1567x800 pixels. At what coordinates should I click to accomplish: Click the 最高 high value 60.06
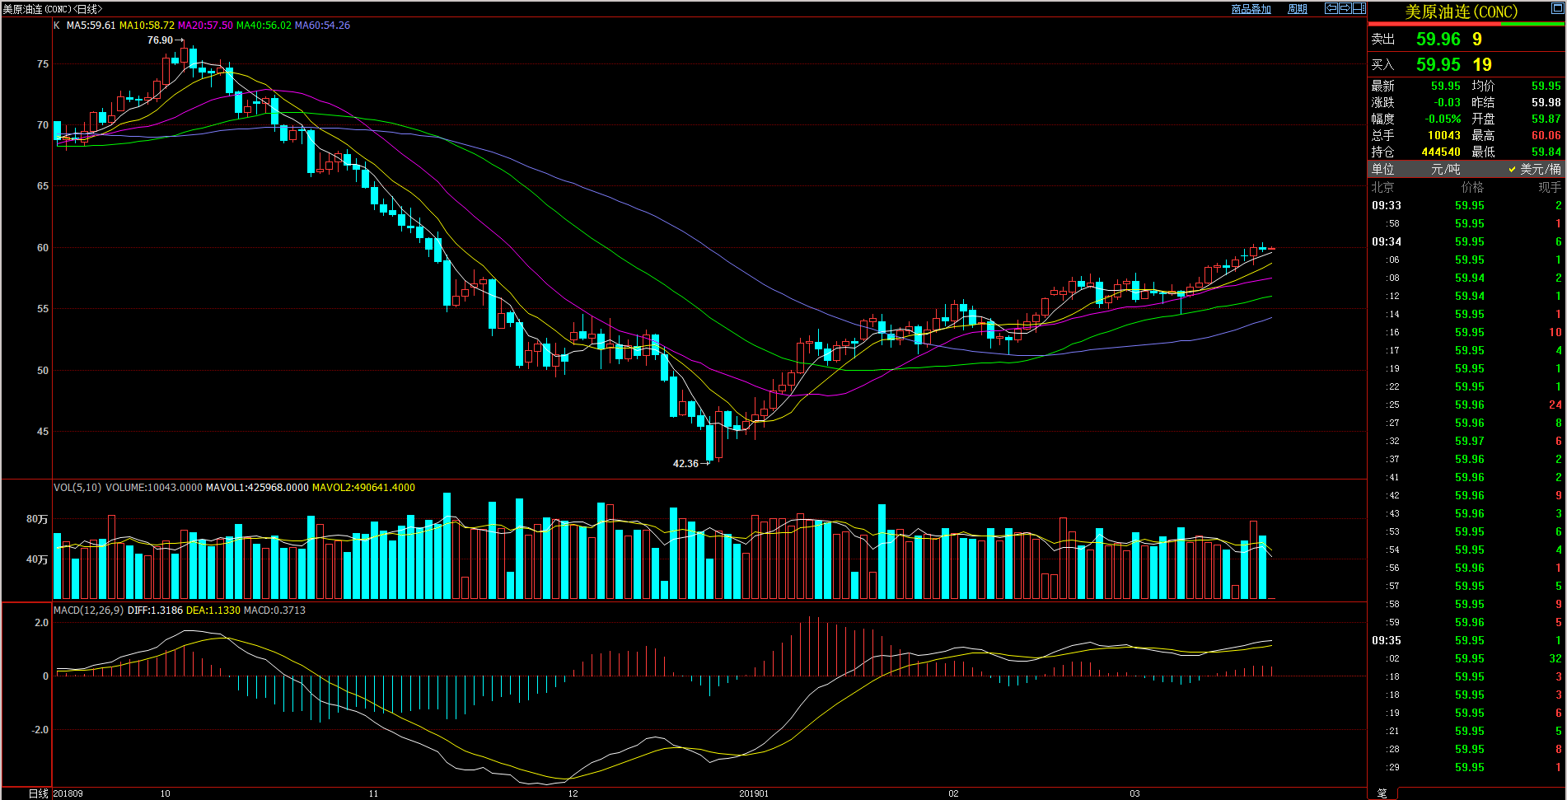pos(1546,136)
